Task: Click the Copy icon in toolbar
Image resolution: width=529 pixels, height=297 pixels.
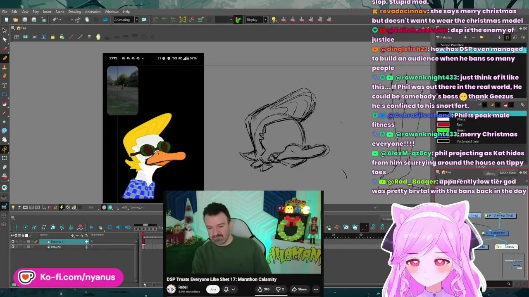Action: [x=87, y=20]
